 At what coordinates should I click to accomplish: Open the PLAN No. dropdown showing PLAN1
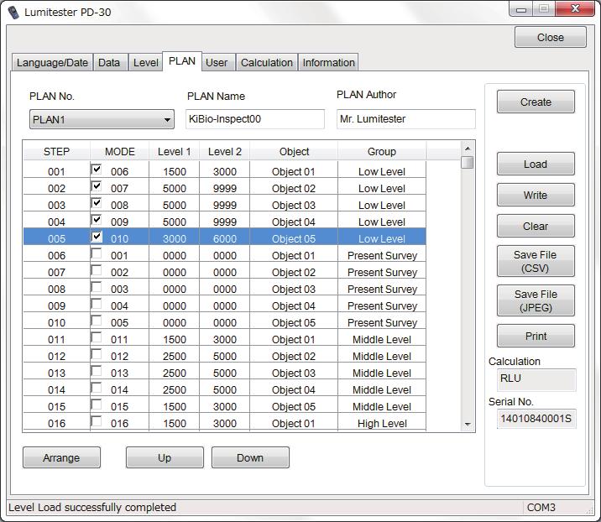pyautogui.click(x=102, y=119)
